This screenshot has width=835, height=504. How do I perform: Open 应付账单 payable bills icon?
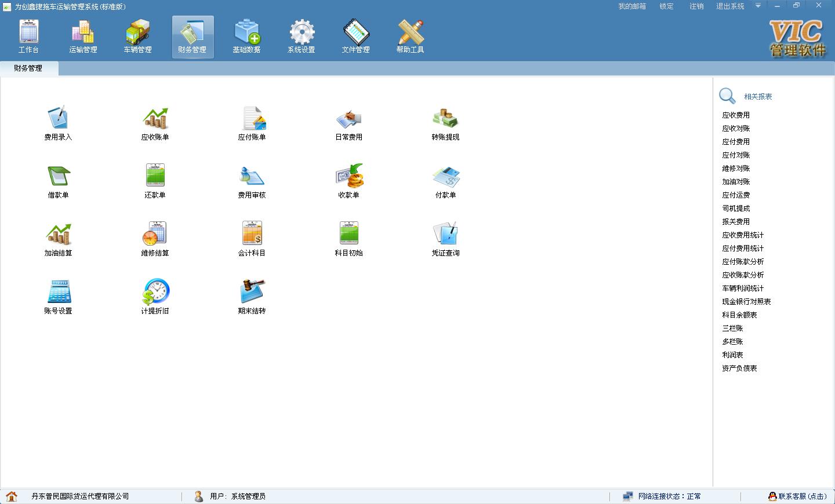(252, 123)
